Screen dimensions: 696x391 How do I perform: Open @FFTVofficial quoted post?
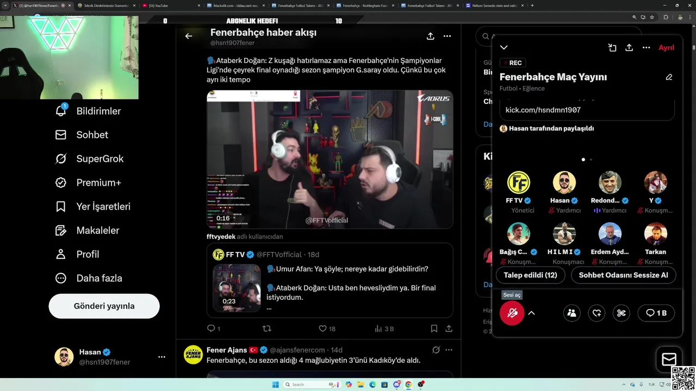tap(330, 280)
